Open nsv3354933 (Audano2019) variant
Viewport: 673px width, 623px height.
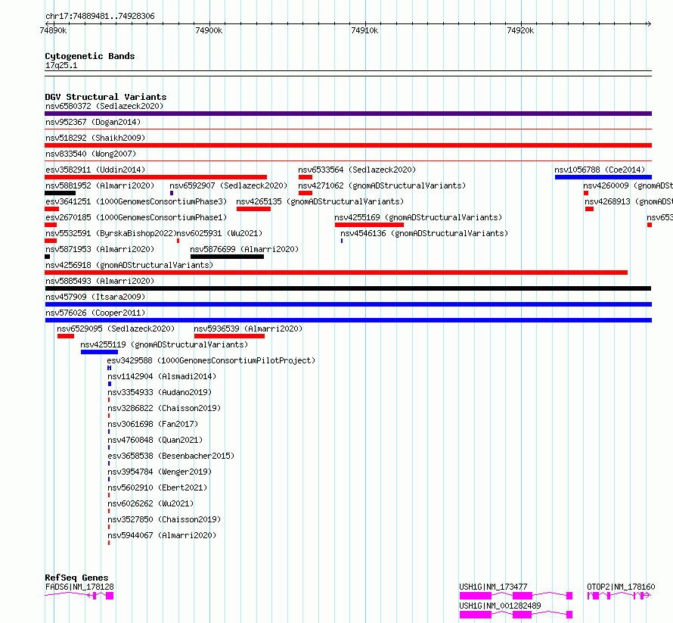tap(160, 392)
